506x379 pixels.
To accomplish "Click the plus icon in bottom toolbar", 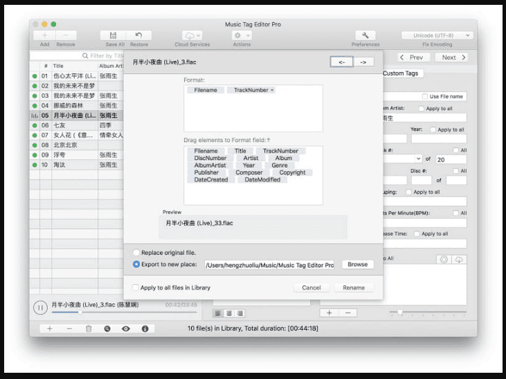I will point(50,328).
